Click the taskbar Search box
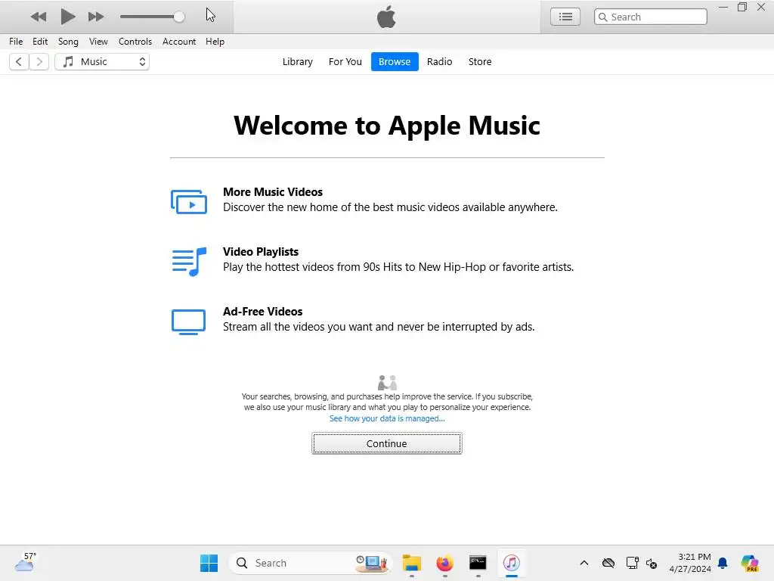Image resolution: width=774 pixels, height=581 pixels. [x=311, y=563]
